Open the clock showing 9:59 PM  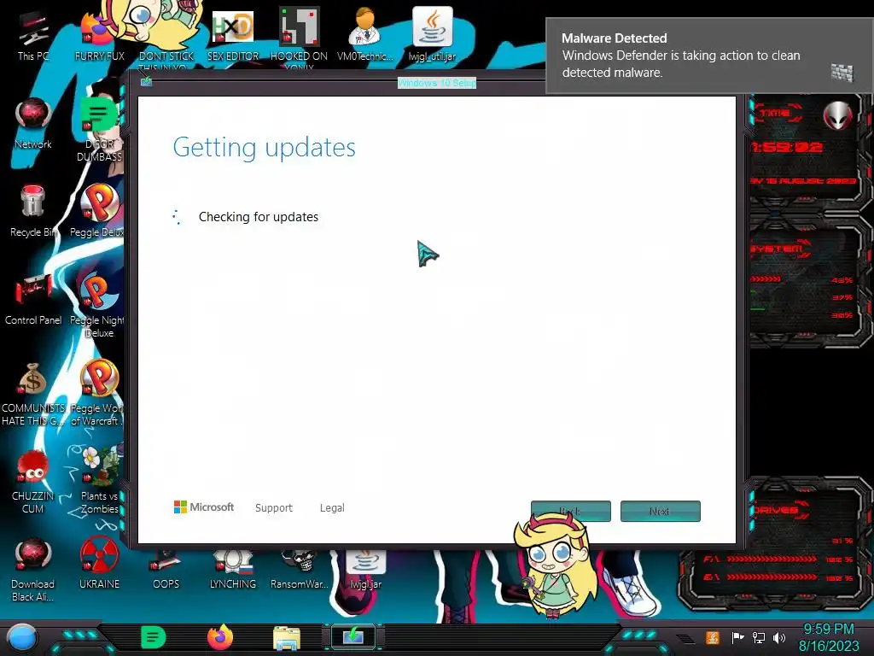tap(828, 637)
